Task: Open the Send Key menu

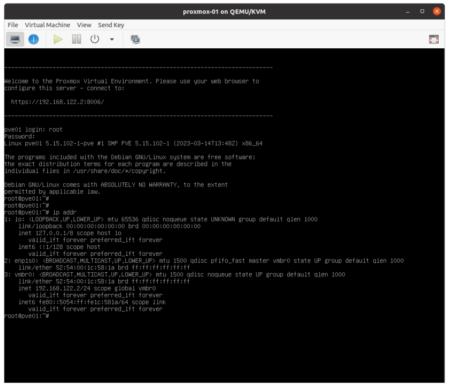Action: pyautogui.click(x=111, y=25)
